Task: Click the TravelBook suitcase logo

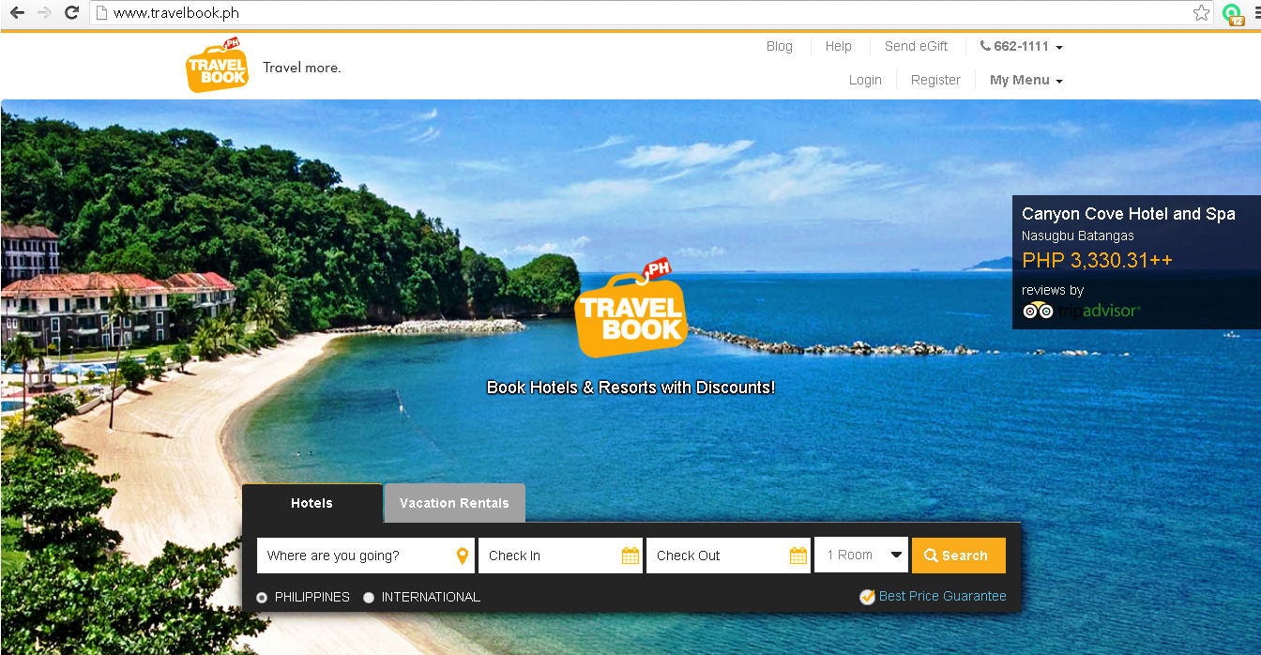Action: tap(217, 64)
